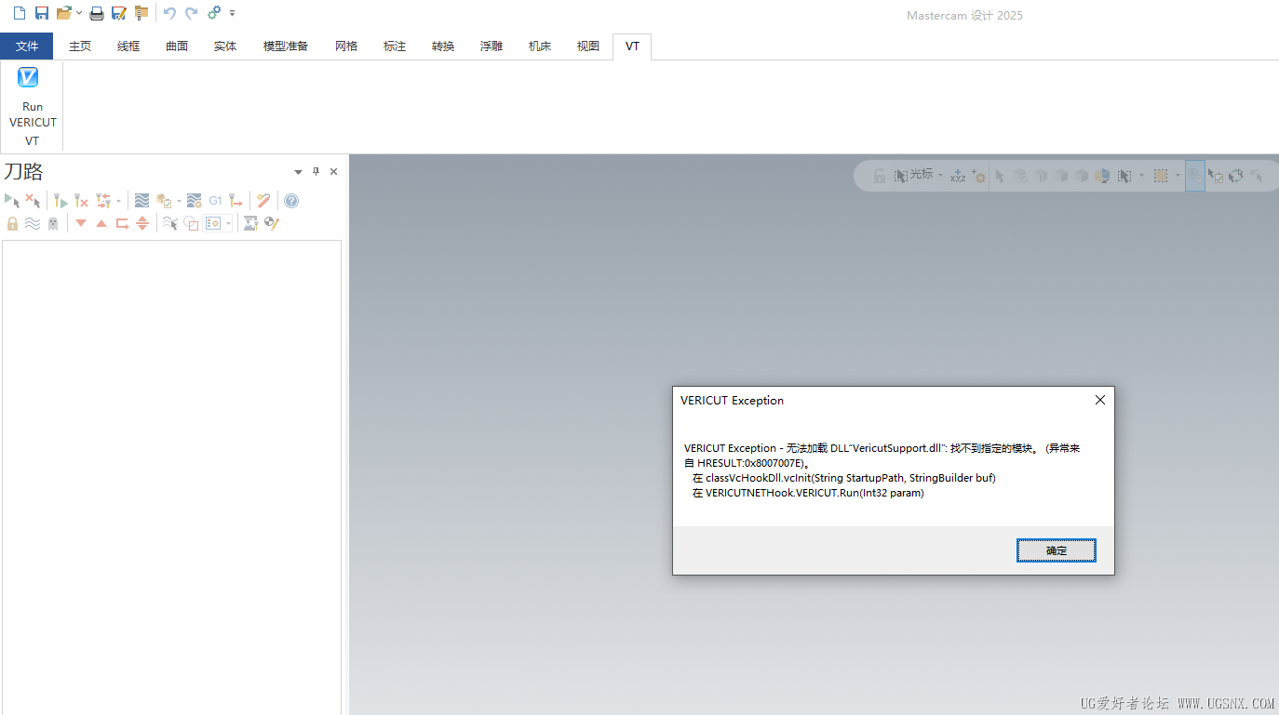Click the Print icon in quick access toolbar
This screenshot has height=715, width=1279.
pos(97,13)
